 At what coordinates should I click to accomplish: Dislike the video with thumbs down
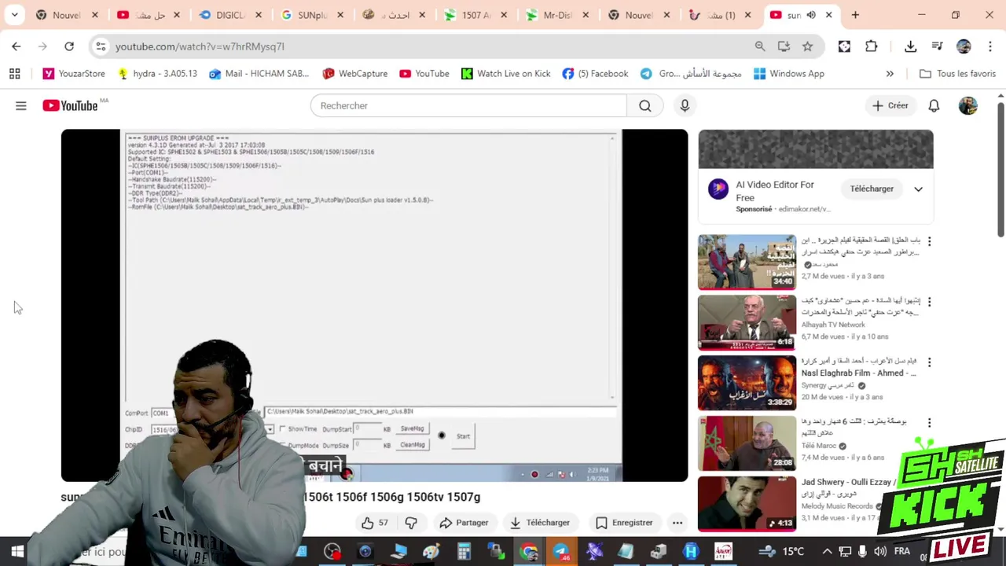coord(411,523)
